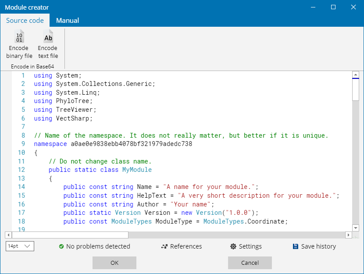Click the vertical scrollbar down arrow
The image size is (364, 274).
356,228
